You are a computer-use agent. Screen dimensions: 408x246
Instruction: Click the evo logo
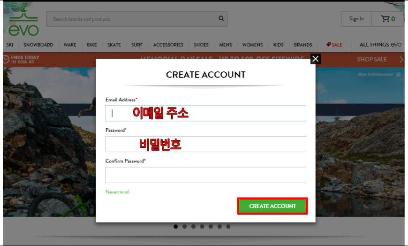[23, 23]
